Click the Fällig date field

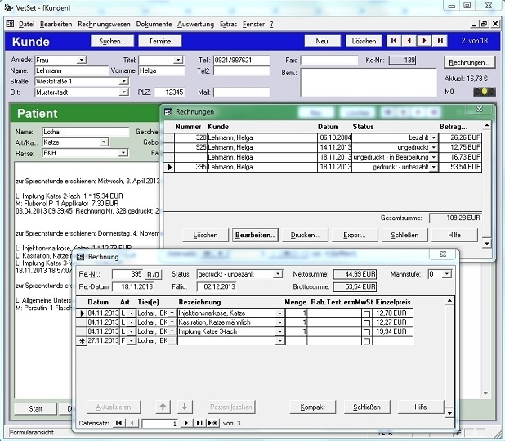[217, 286]
